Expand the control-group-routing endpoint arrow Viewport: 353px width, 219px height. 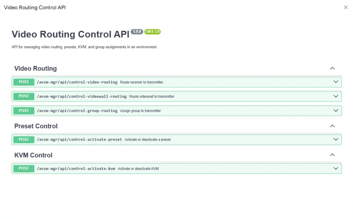(336, 111)
